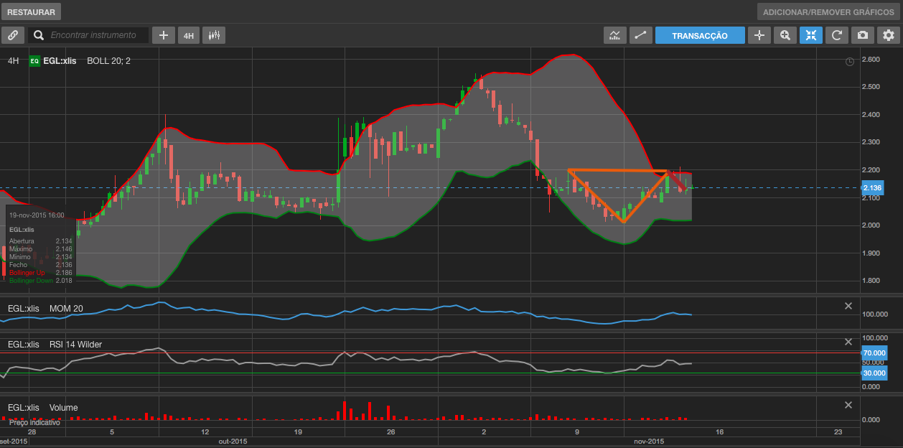
Task: Toggle the crosshair cursor tool
Action: click(x=759, y=35)
